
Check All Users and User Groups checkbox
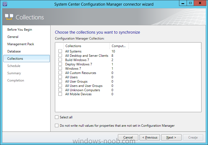[60, 86]
